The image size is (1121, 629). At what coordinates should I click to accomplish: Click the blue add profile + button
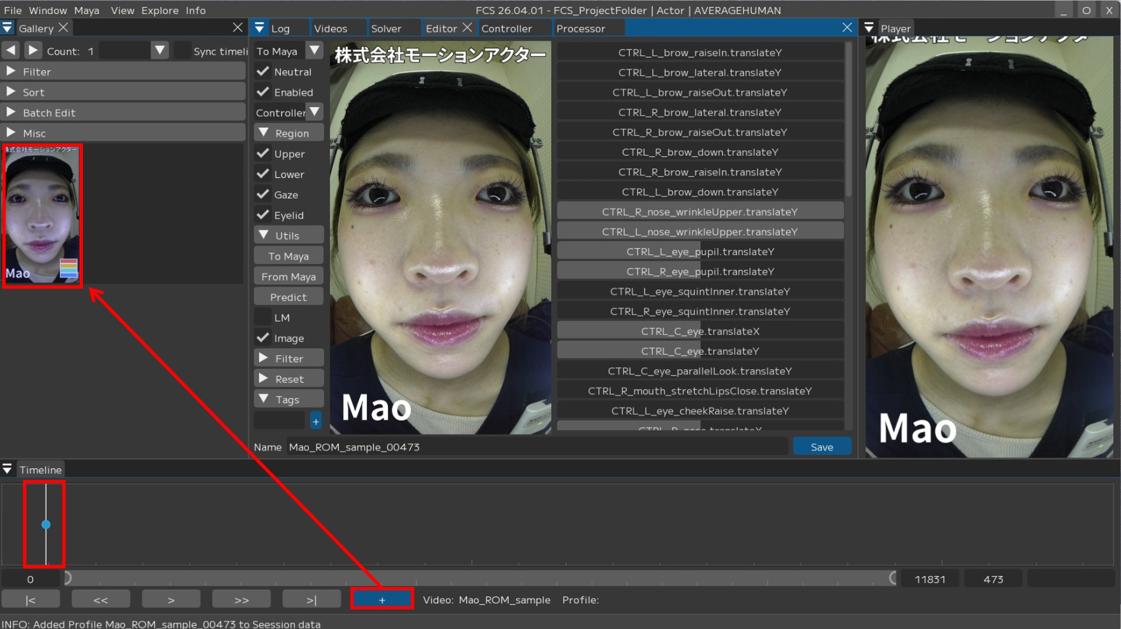click(382, 599)
